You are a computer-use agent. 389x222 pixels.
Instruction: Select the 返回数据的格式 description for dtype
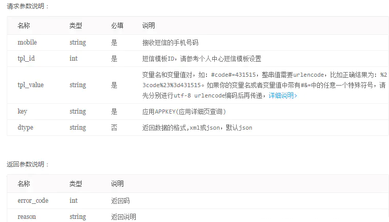[197, 128]
